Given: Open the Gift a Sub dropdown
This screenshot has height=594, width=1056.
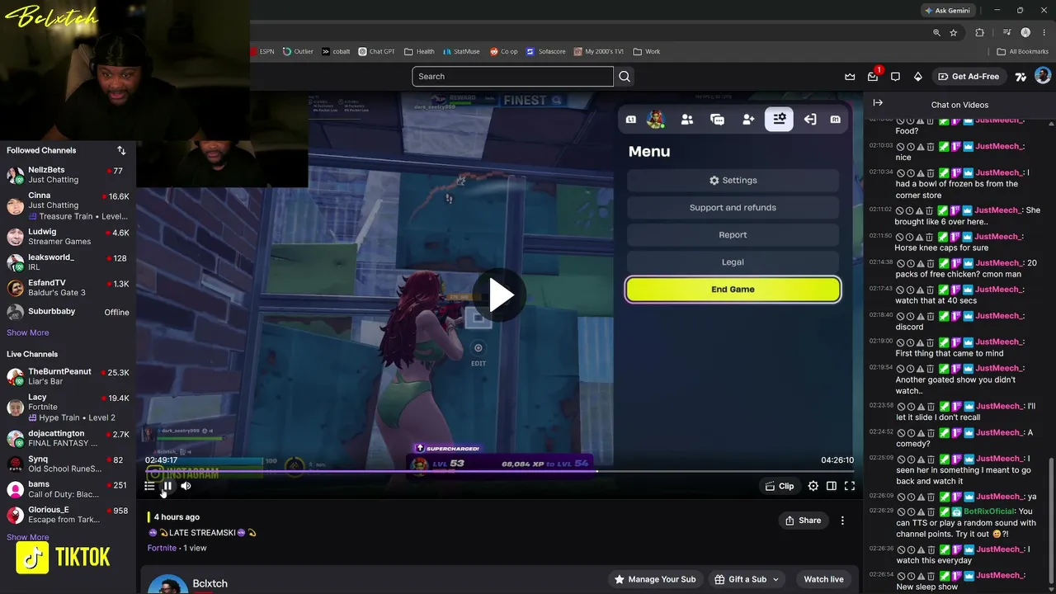Looking at the screenshot, I should click(x=747, y=579).
